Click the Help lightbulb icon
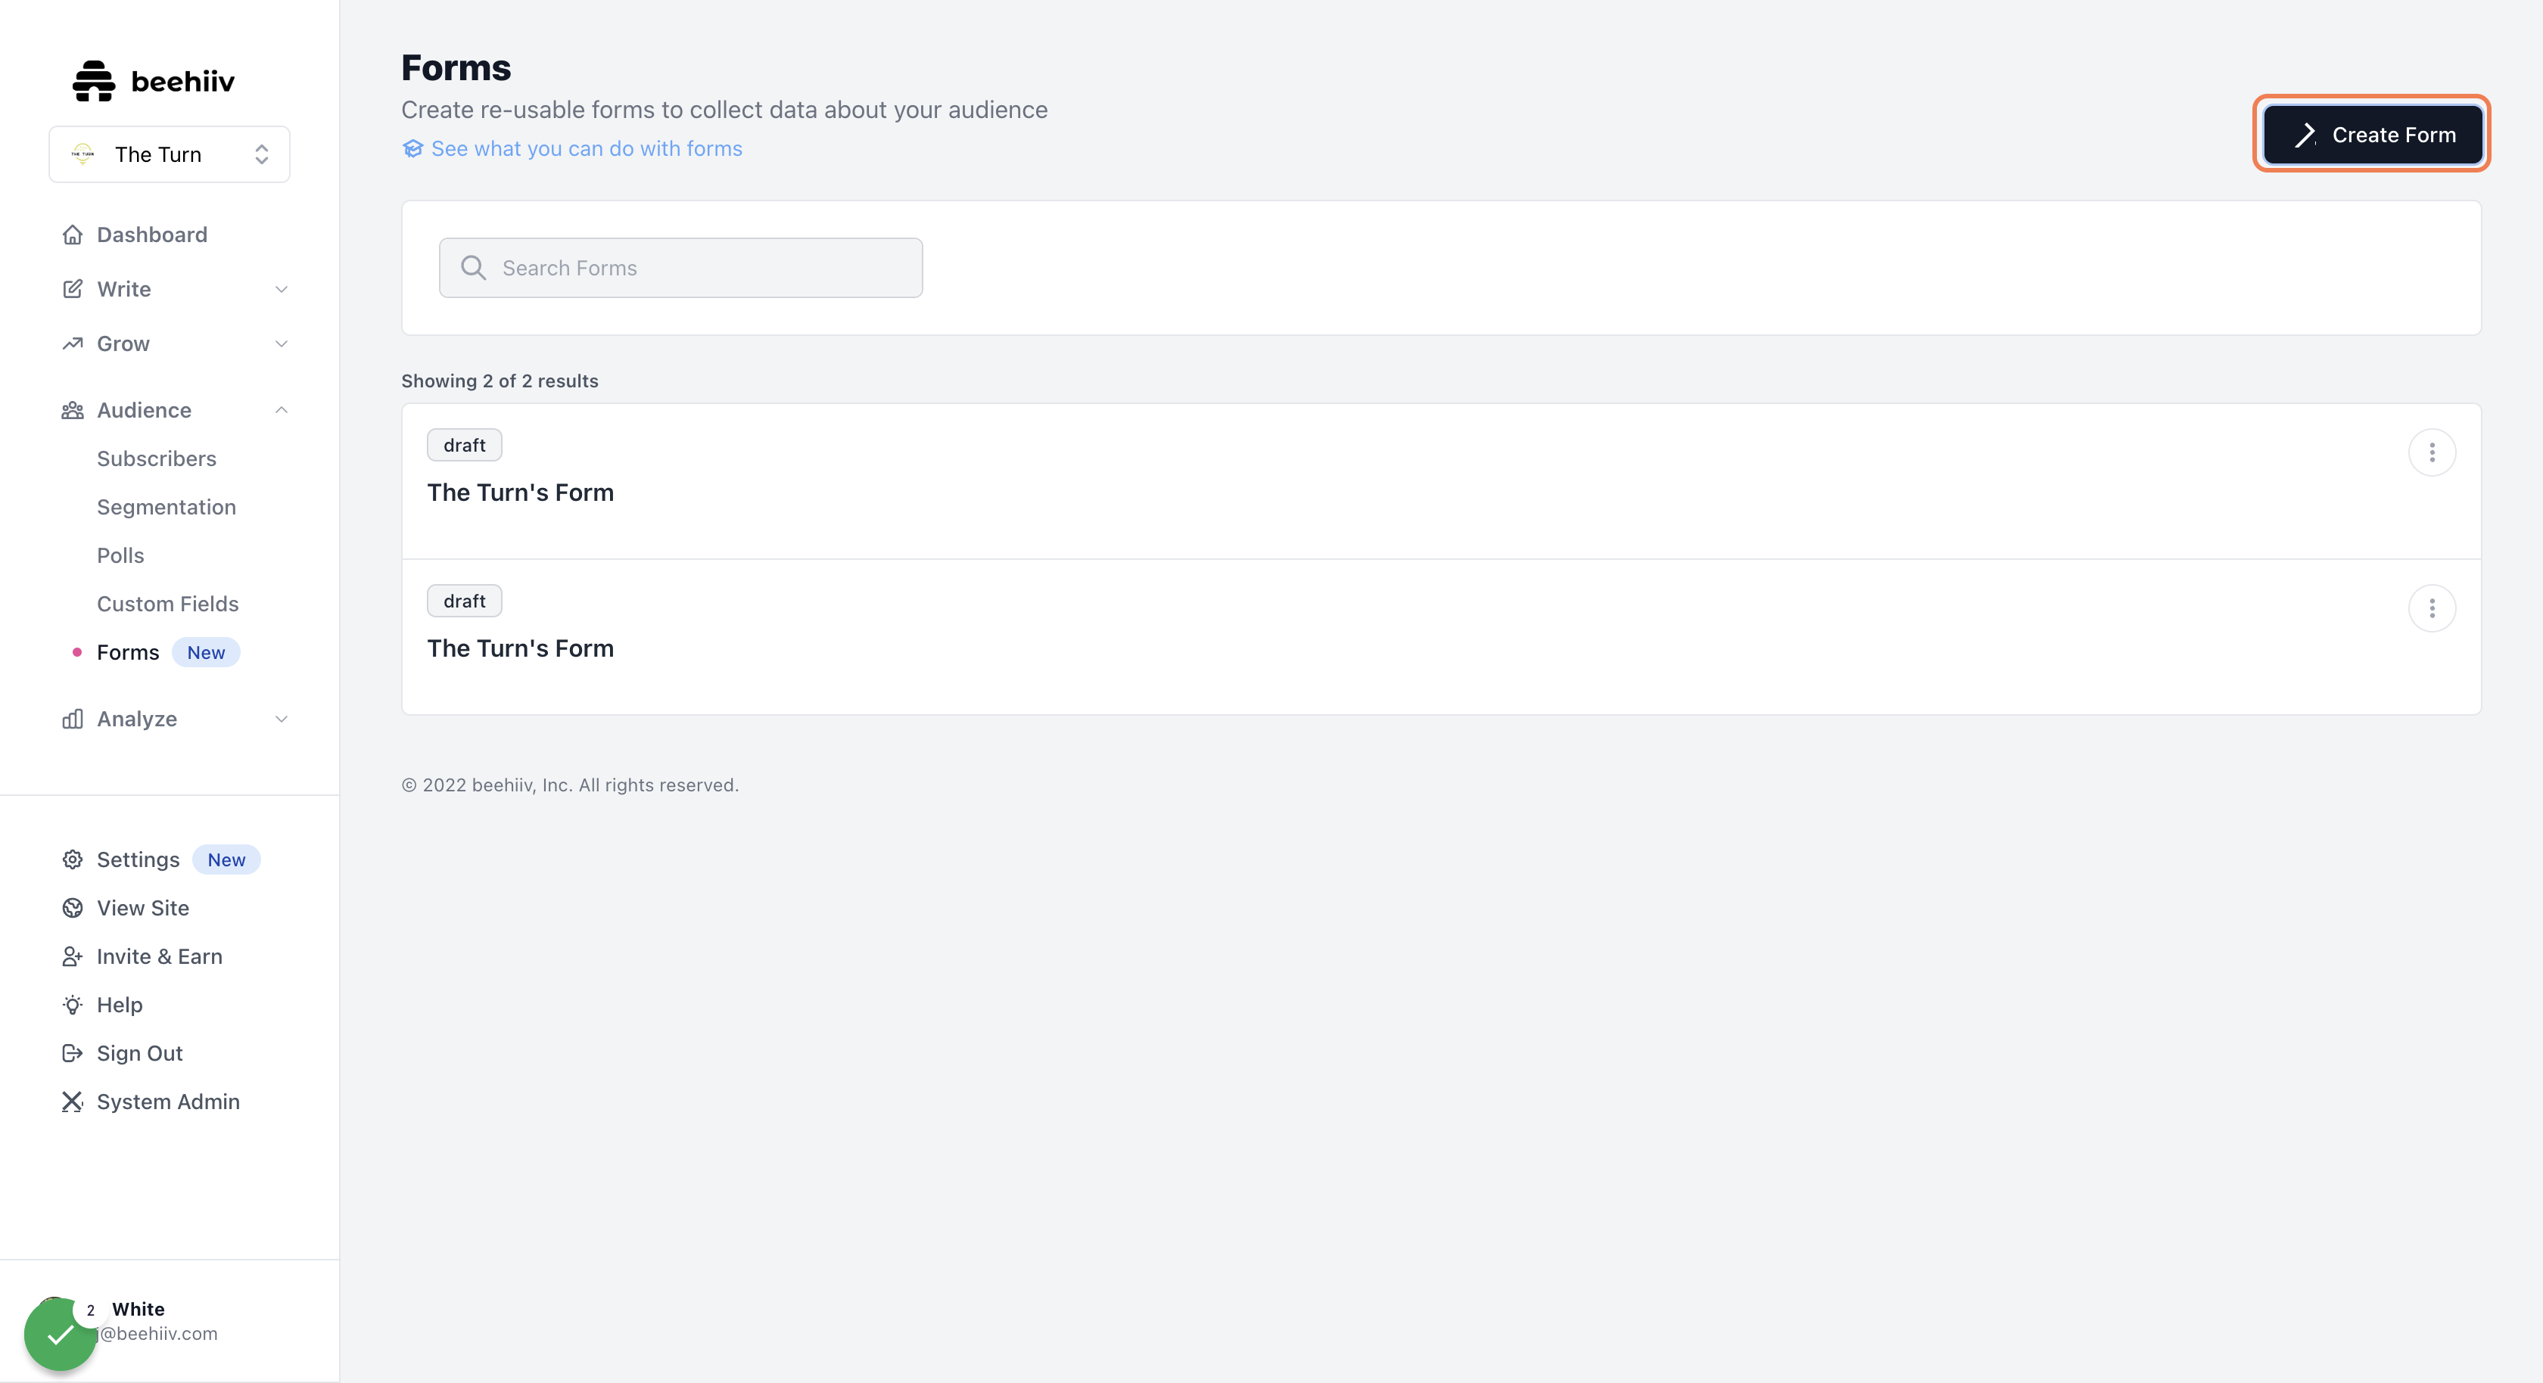Image resolution: width=2543 pixels, height=1383 pixels. tap(72, 1005)
